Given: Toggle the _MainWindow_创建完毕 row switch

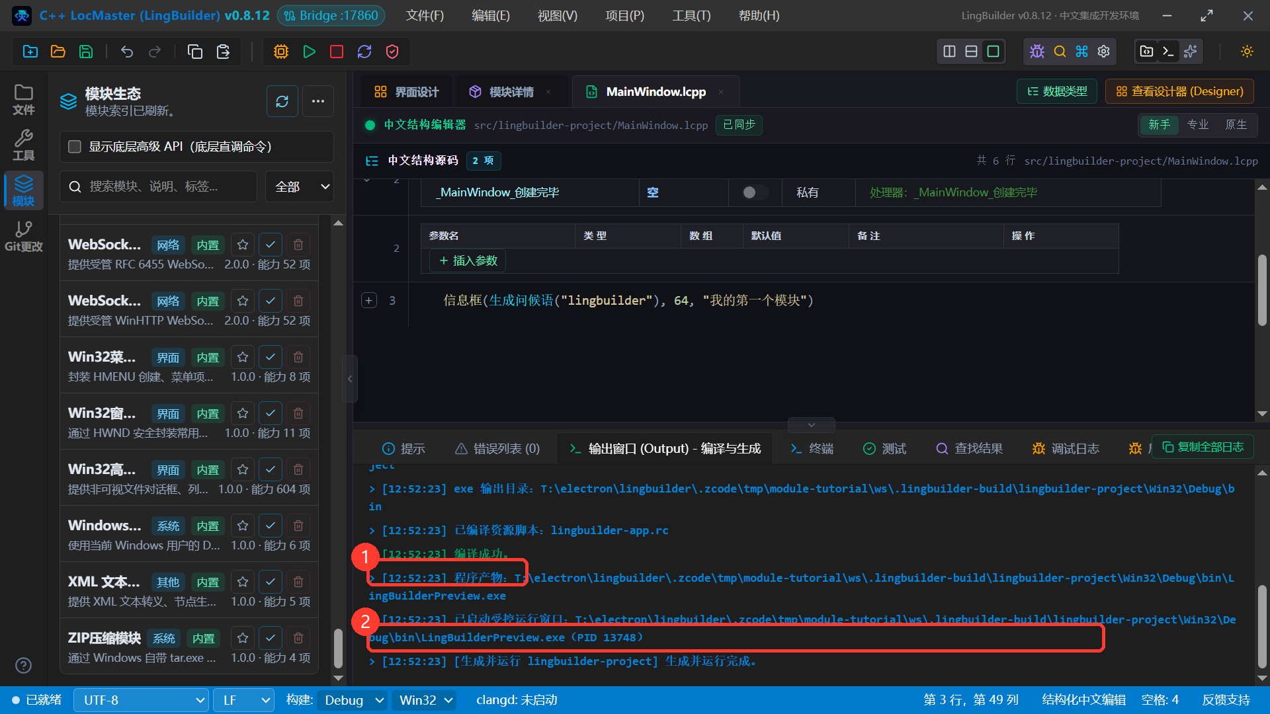Looking at the screenshot, I should click(x=755, y=192).
